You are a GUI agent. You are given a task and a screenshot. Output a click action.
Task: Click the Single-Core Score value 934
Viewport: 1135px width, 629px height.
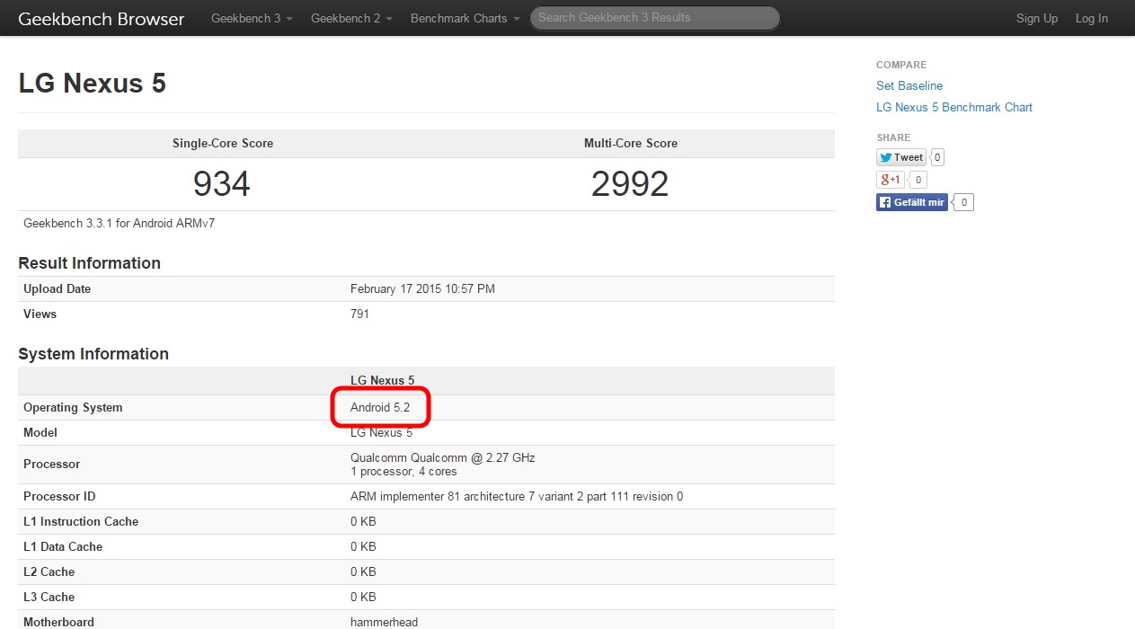pos(222,184)
